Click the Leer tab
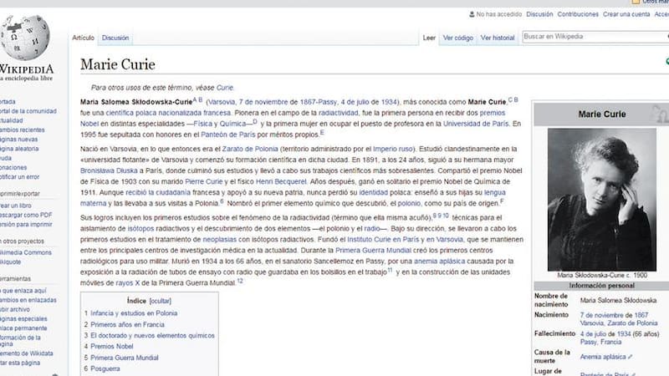The height and width of the screenshot is (376, 669). [x=429, y=38]
